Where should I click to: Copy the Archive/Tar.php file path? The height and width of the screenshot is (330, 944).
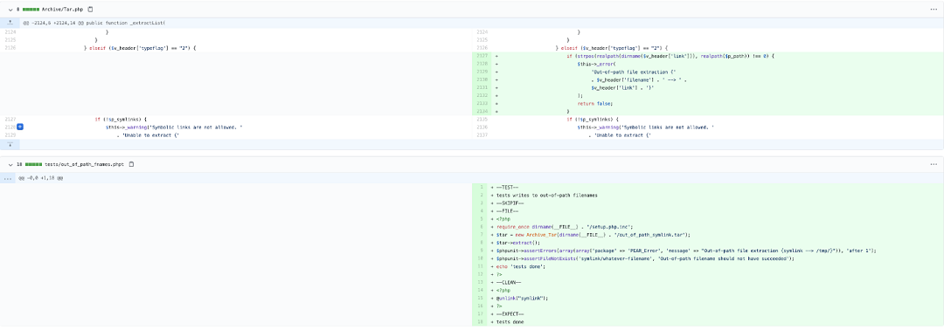pos(90,10)
